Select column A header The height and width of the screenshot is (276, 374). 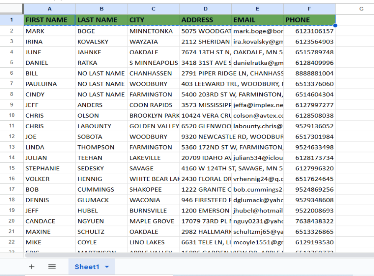(x=50, y=9)
